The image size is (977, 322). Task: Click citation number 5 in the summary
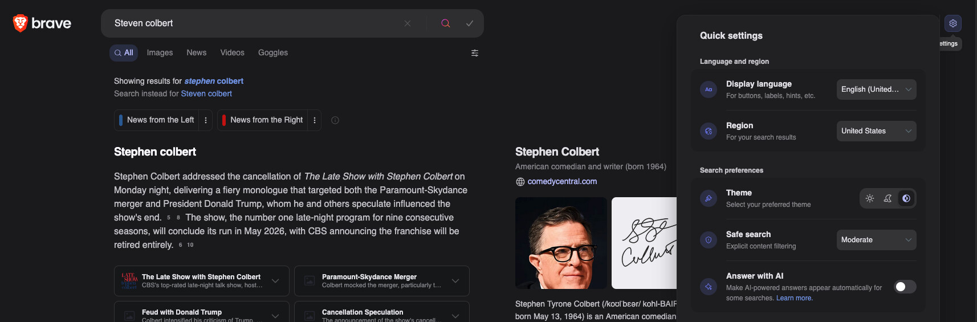coord(169,218)
